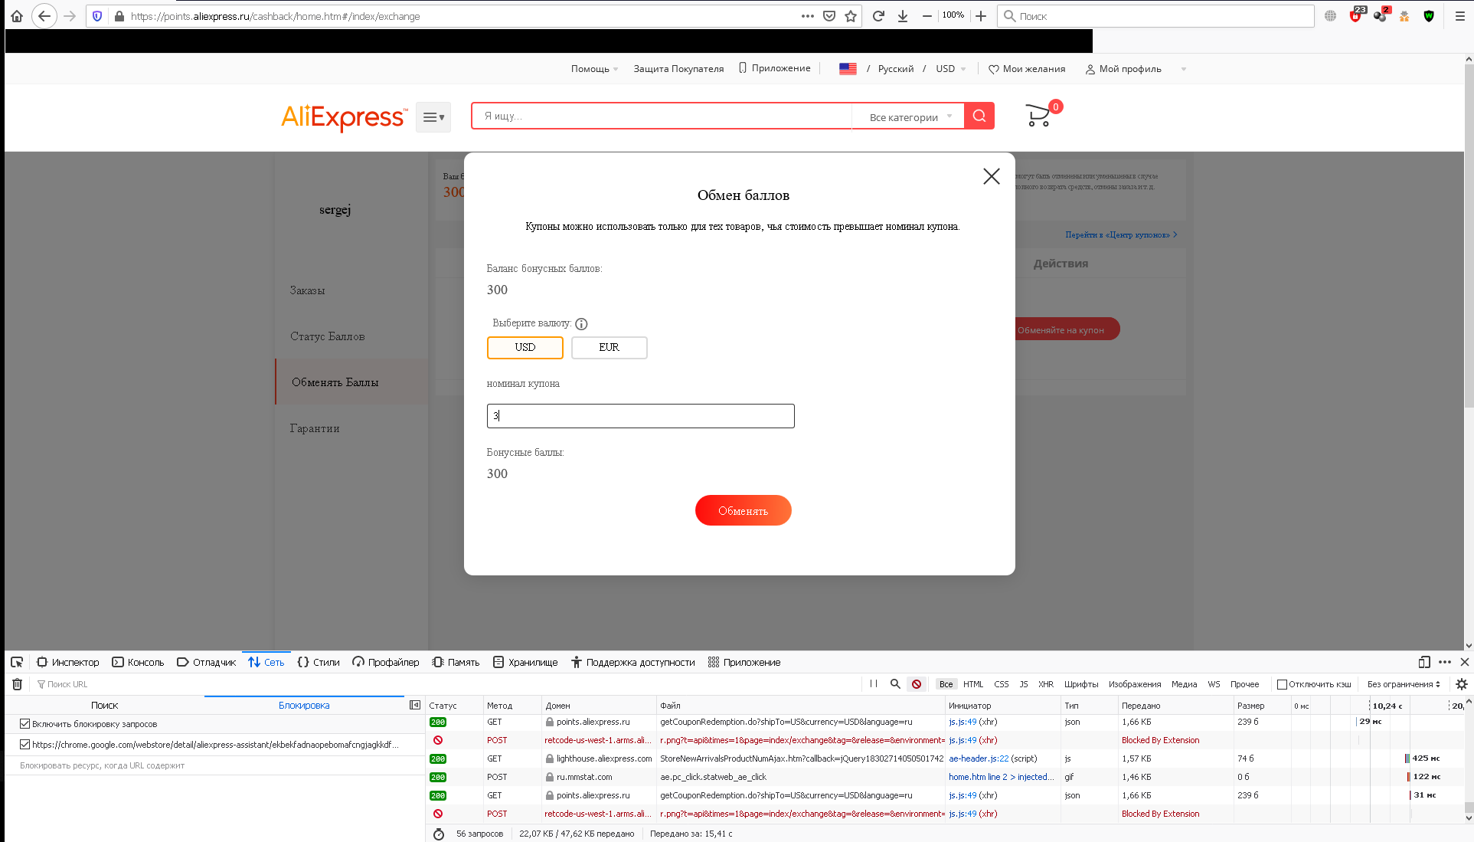Click the tracking protection shield icon in URL bar
The height and width of the screenshot is (842, 1474).
point(97,16)
